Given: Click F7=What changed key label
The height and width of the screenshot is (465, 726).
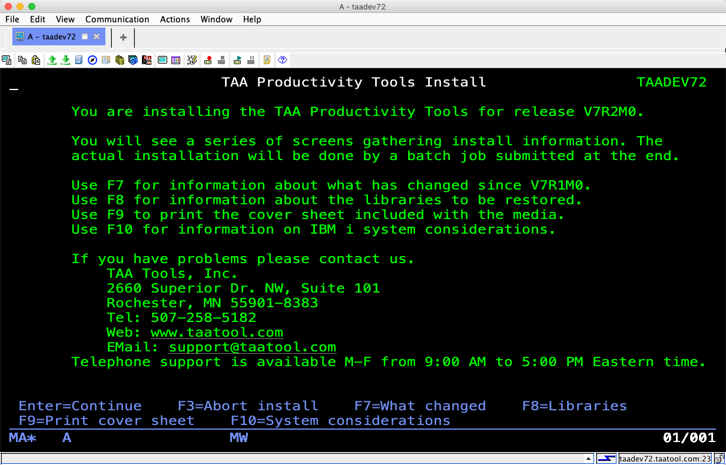Looking at the screenshot, I should 420,406.
